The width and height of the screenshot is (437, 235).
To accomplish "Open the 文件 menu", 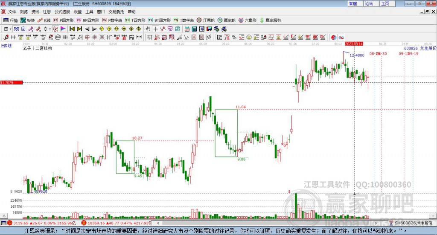I will 12,12.
